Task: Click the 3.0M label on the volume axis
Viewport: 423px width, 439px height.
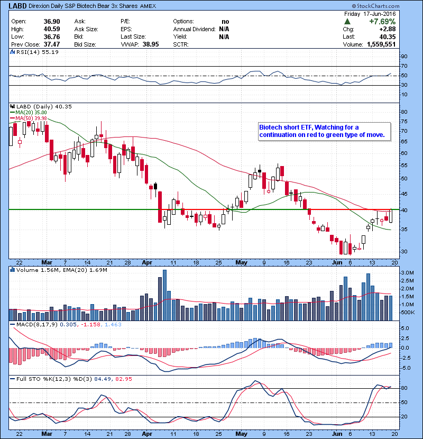Action: point(407,273)
